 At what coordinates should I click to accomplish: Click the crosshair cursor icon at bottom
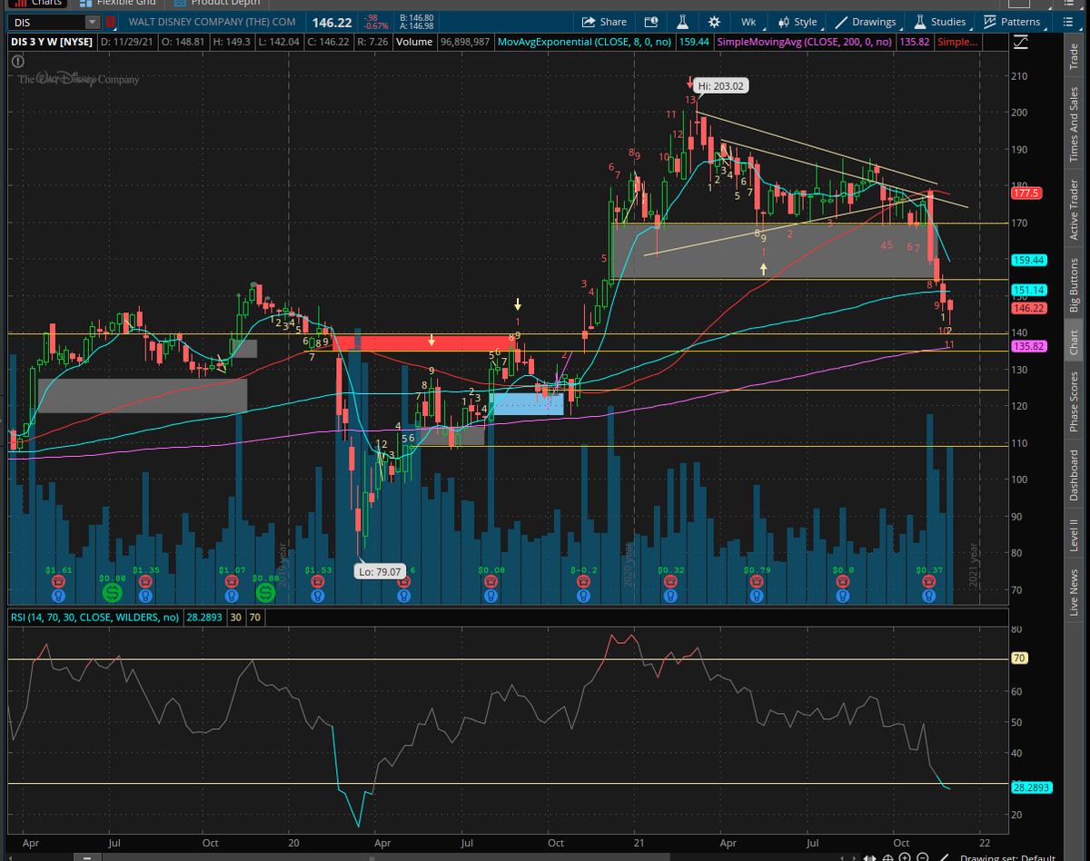(x=887, y=856)
